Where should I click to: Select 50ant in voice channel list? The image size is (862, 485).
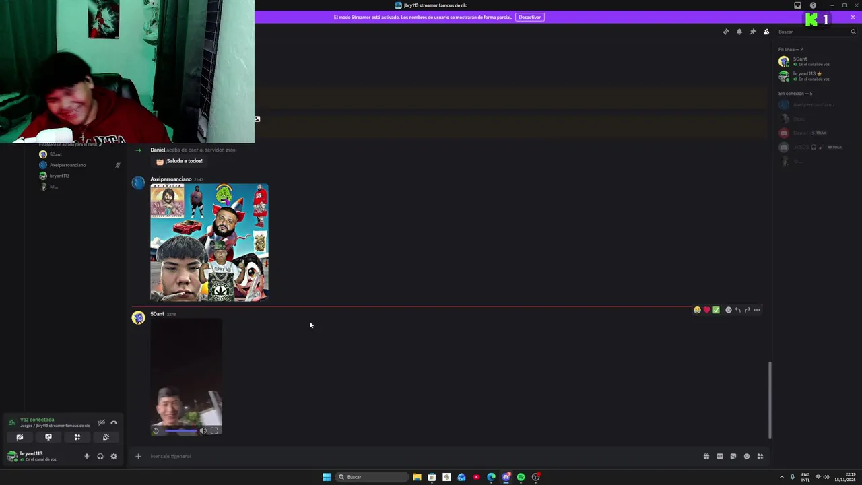pos(55,154)
